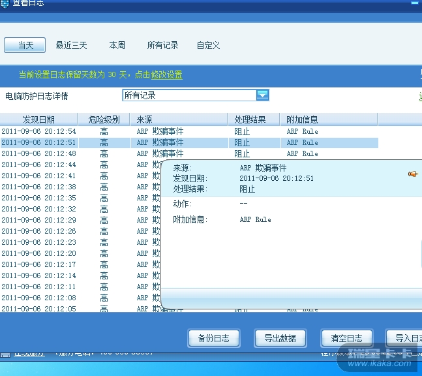Click the 导出数据 button
This screenshot has width=422, height=376.
click(280, 338)
